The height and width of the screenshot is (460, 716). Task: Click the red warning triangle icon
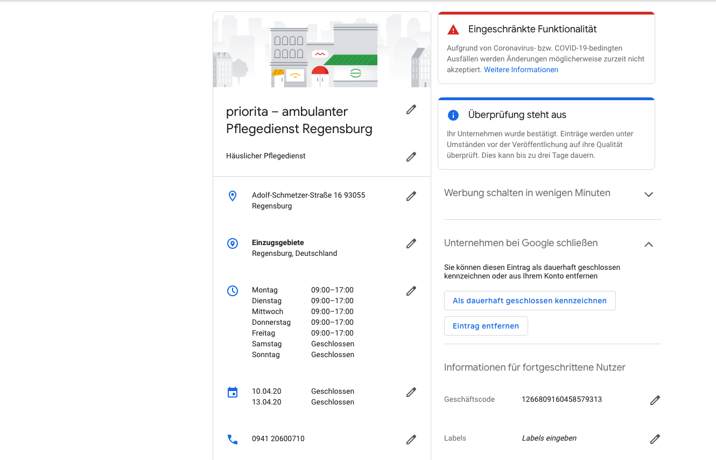453,29
